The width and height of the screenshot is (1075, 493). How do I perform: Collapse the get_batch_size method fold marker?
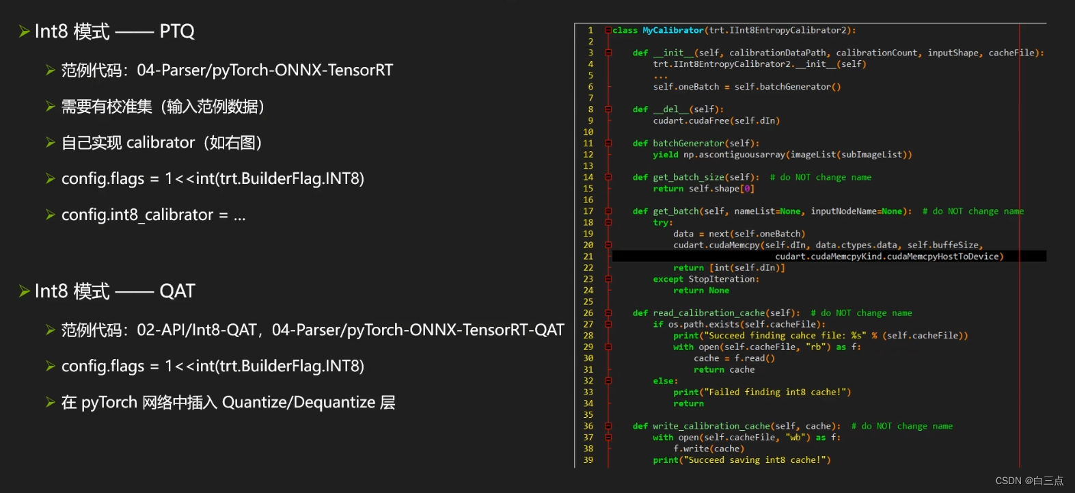click(x=608, y=177)
